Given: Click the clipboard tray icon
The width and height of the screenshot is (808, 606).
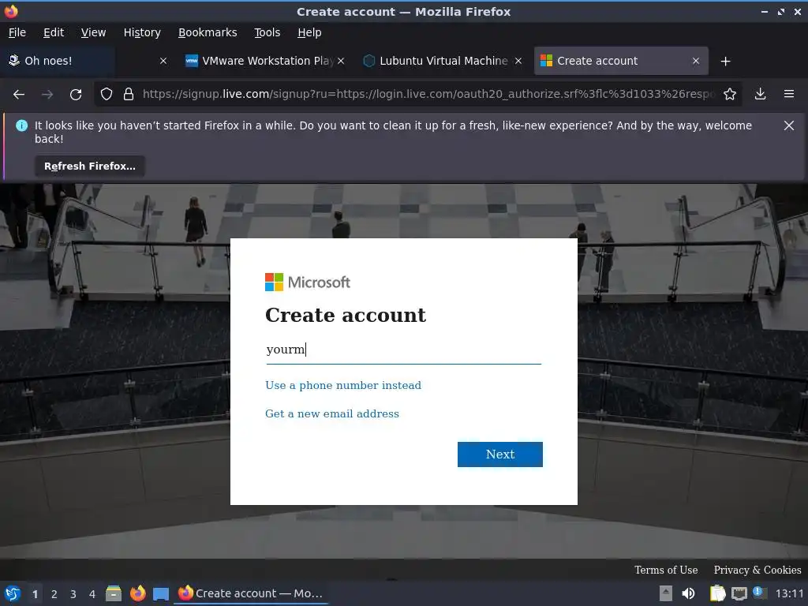Looking at the screenshot, I should coord(717,593).
